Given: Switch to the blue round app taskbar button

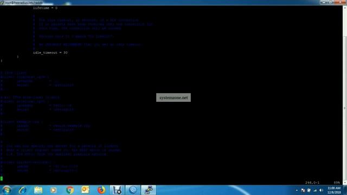Looking at the screenshot, I should coord(133,190).
